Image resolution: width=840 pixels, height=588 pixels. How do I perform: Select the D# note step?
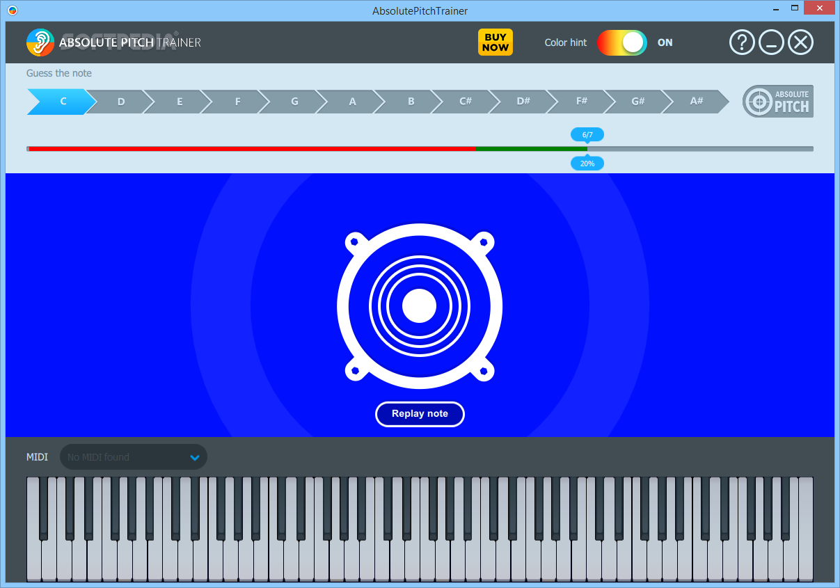click(x=523, y=102)
